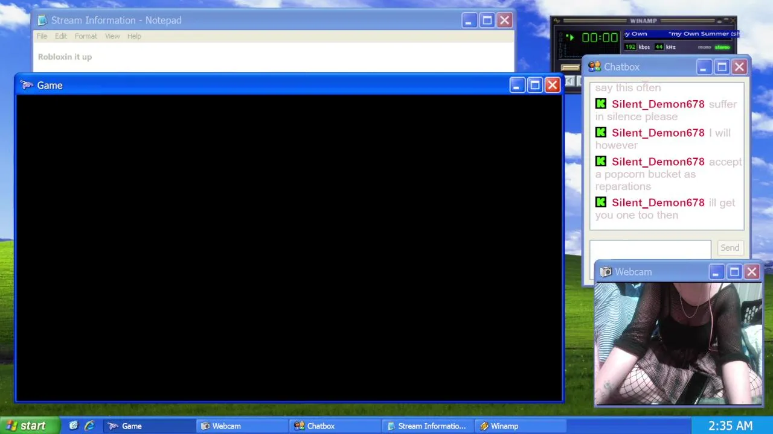Open the Format menu in Notepad

86,36
